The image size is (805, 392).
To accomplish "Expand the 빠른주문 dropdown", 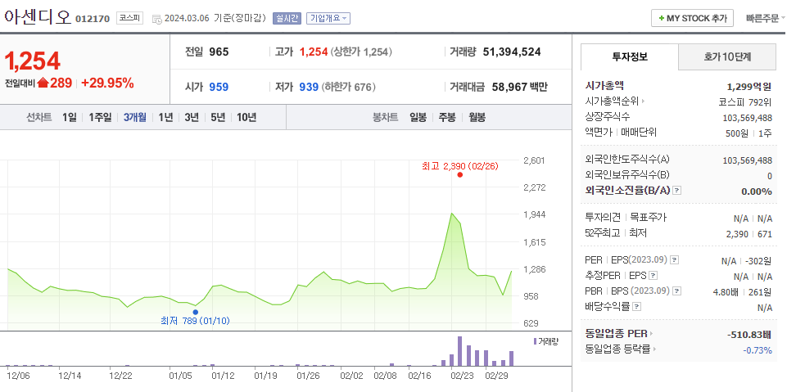I will tap(766, 18).
